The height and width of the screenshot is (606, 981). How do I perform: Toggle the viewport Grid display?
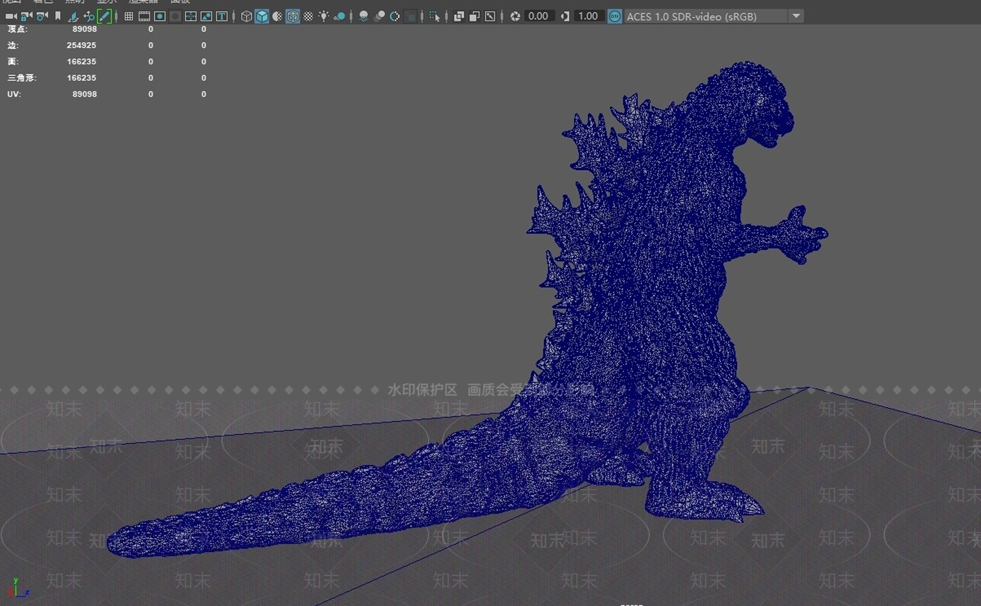click(x=129, y=17)
